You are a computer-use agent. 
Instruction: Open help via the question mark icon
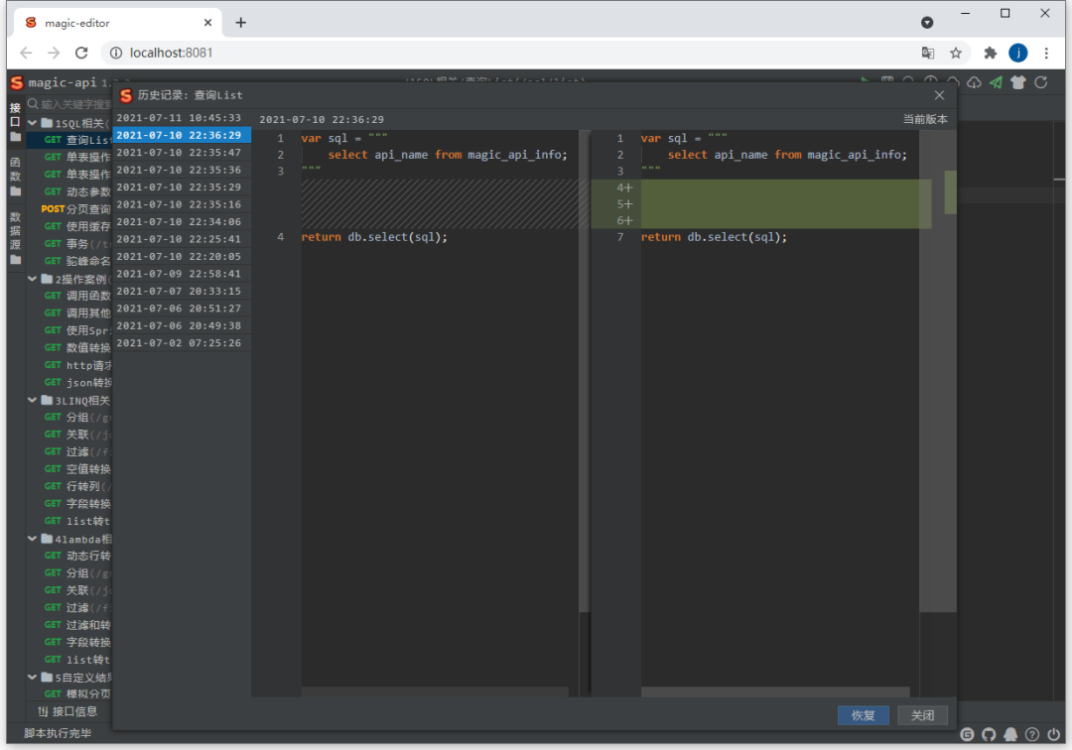1031,735
